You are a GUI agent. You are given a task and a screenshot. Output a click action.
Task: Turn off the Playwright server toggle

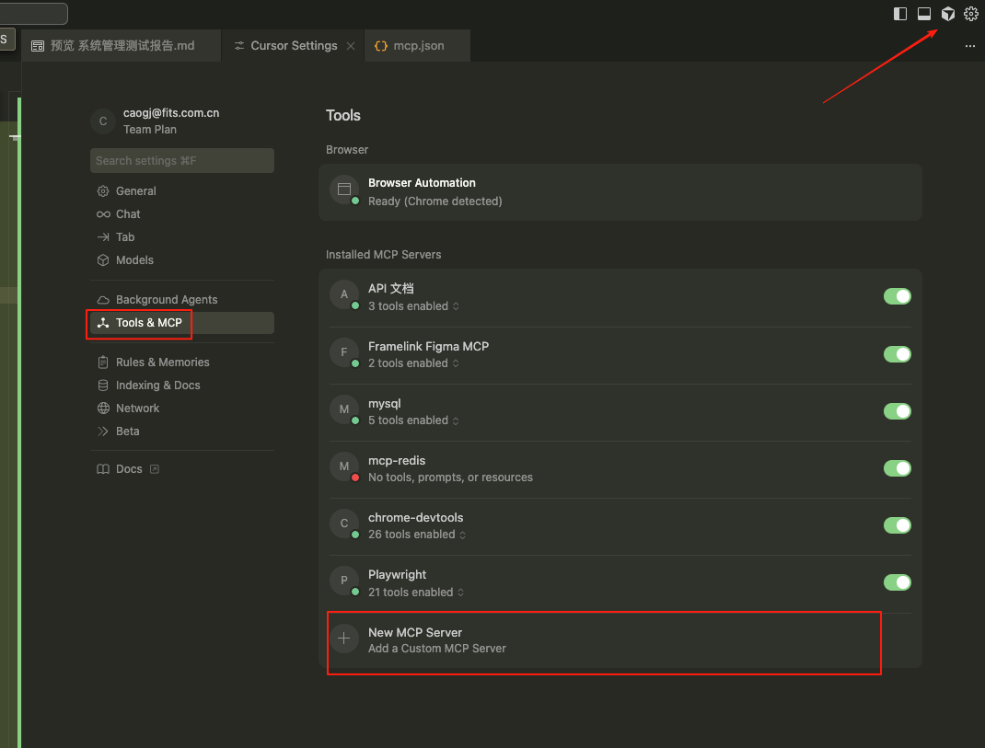click(897, 582)
